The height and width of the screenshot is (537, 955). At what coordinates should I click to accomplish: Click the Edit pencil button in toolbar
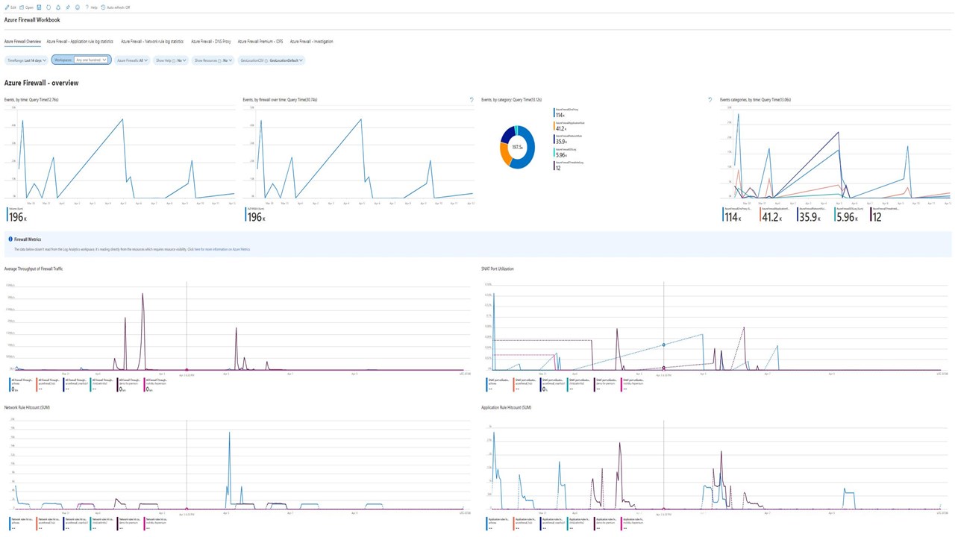(10, 7)
